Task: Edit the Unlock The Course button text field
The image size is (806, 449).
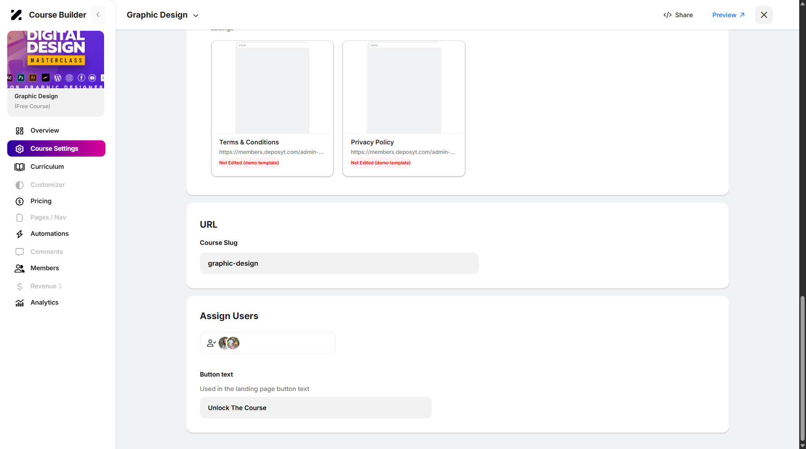Action: tap(315, 408)
